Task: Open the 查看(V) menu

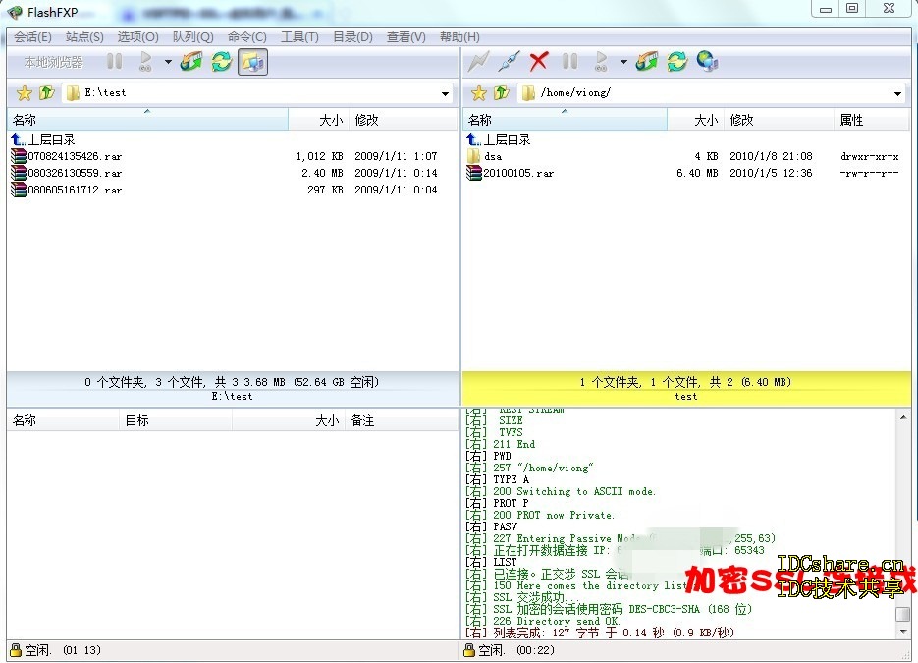Action: [405, 37]
